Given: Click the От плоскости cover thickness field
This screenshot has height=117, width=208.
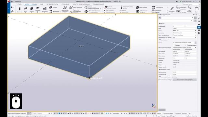Looking at the screenshot, I should coord(185,74).
